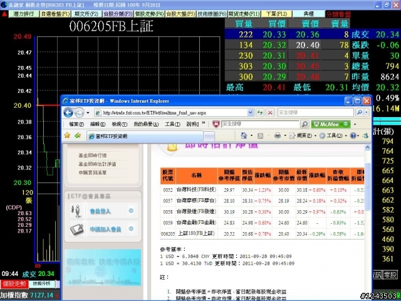Image resolution: width=401 pixels, height=301 pixels.
Task: Click 台灣科技(FB科技) row name
Action: (196, 189)
